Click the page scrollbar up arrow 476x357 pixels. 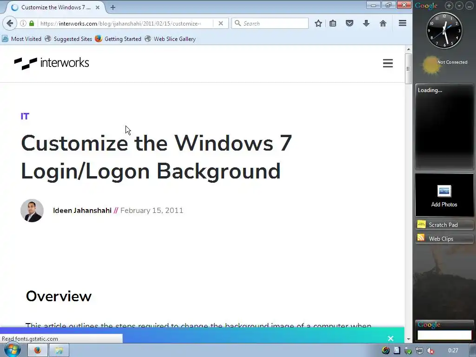[409, 49]
